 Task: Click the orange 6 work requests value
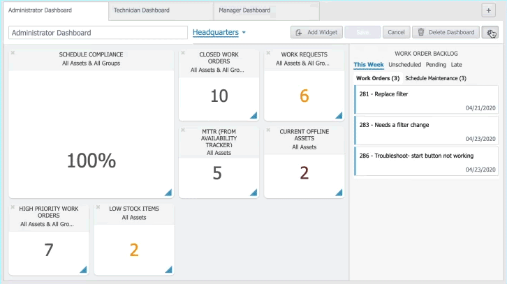pos(304,96)
